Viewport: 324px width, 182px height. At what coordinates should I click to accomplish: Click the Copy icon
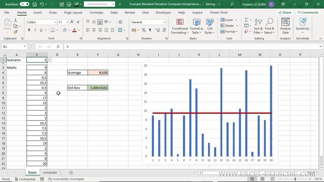click(15, 26)
